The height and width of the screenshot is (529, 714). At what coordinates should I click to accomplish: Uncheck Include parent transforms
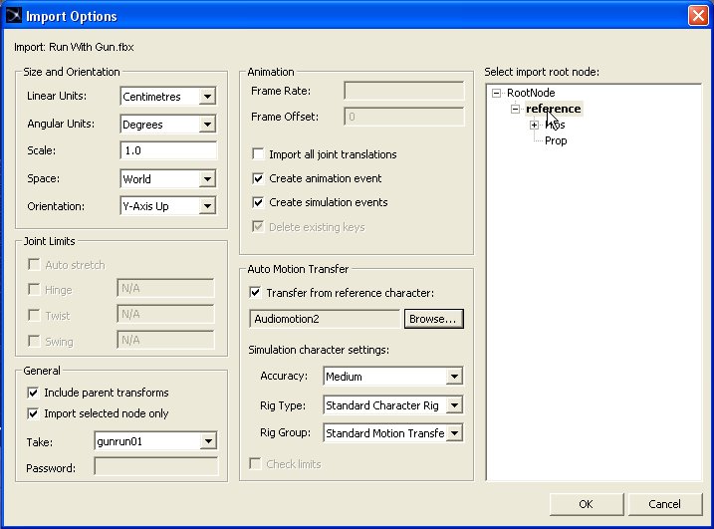coord(33,393)
